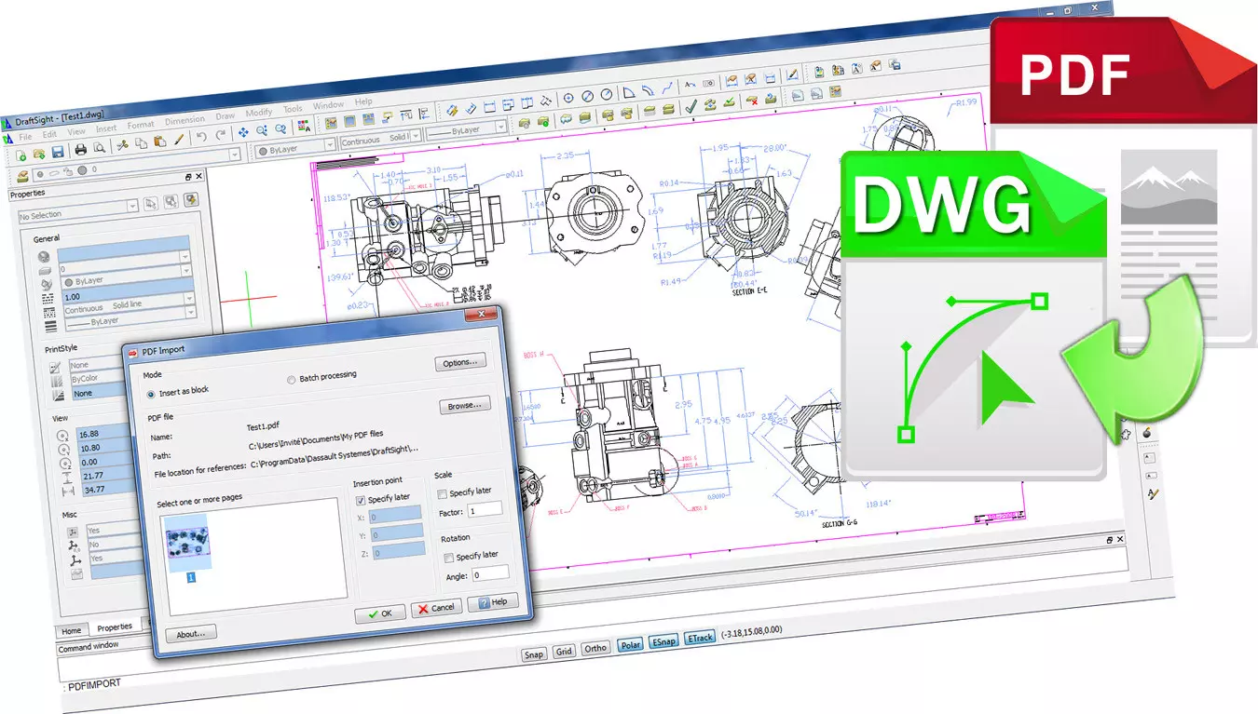The image size is (1258, 714).
Task: Select the circle center mark icon
Action: [x=568, y=99]
